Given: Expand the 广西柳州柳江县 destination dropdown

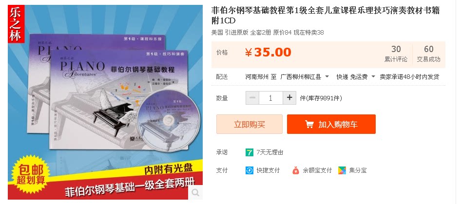Looking at the screenshot, I should coord(305,77).
